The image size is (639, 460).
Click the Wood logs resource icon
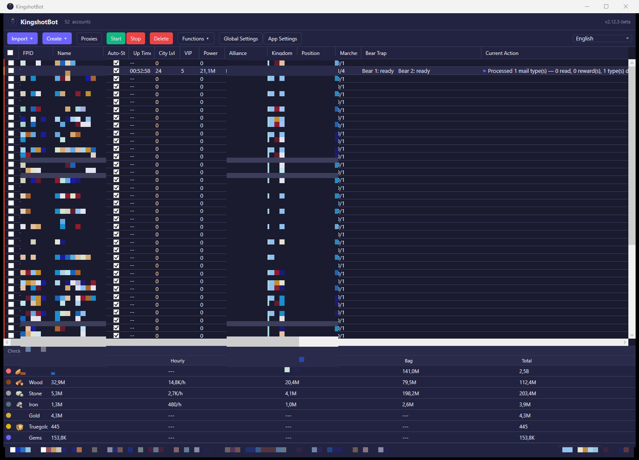pos(19,382)
